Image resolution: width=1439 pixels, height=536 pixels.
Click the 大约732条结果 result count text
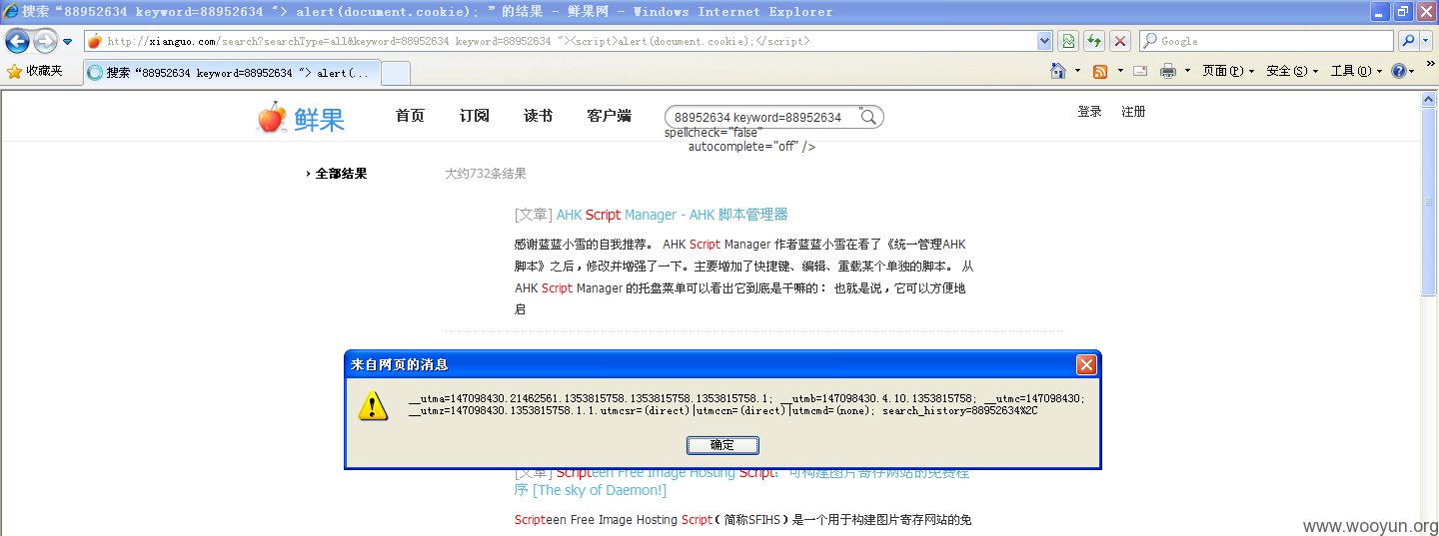pos(486,174)
